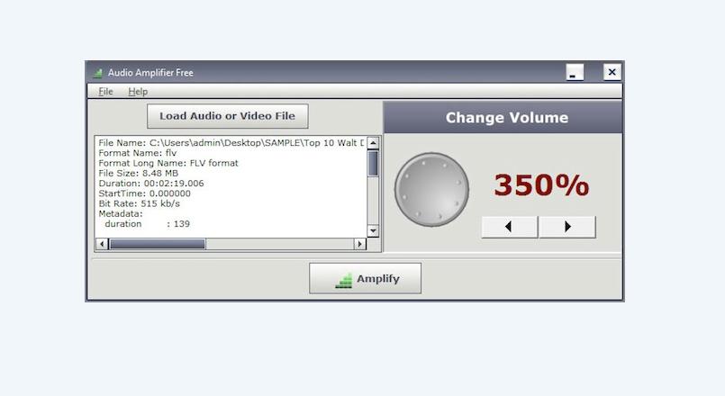Open the Help menu
Screen dimensions: 725x396
(x=137, y=91)
